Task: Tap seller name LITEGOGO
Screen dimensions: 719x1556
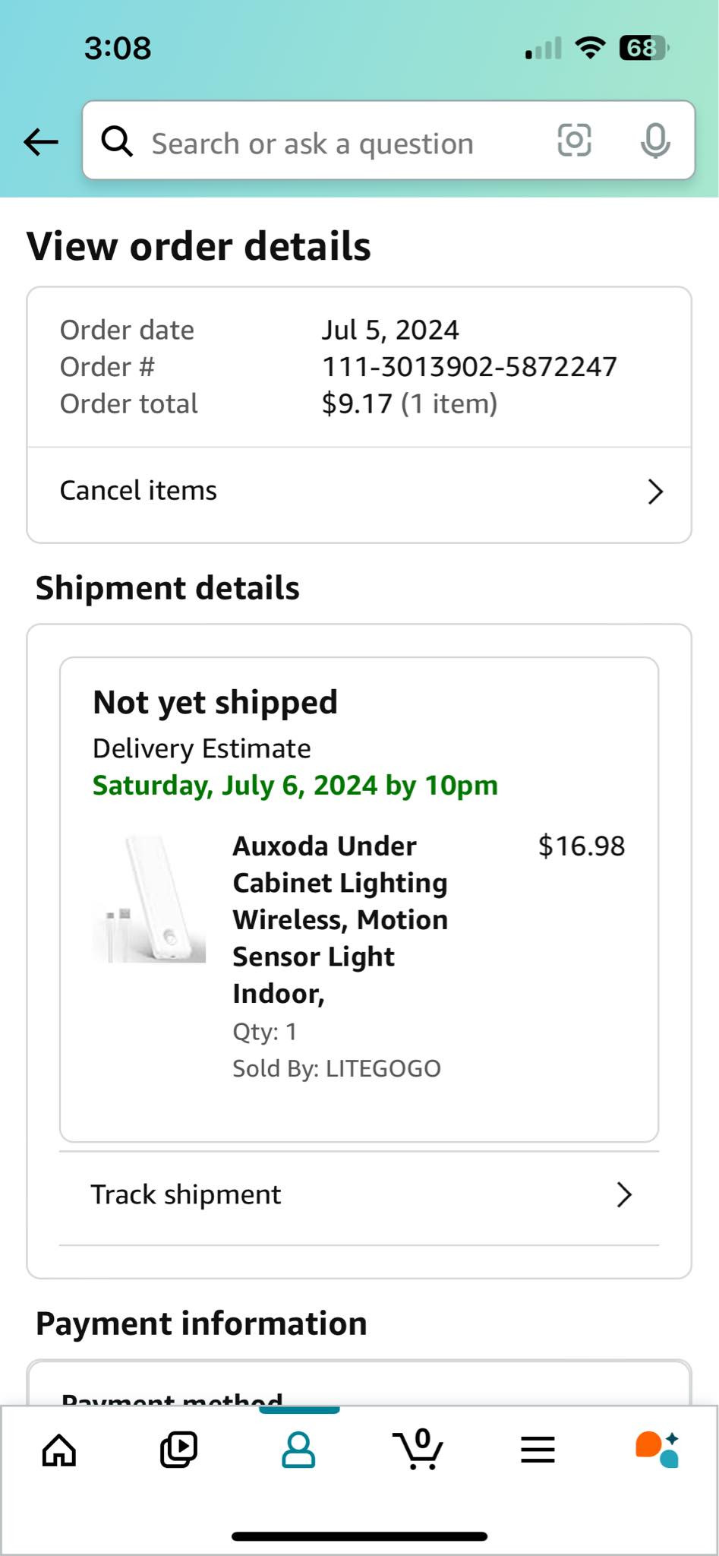Action: tap(383, 1069)
